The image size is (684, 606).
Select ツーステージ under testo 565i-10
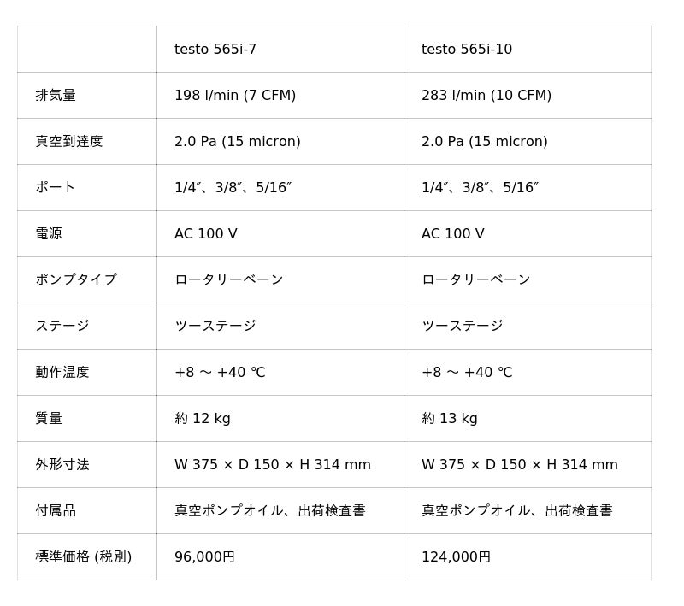click(x=463, y=327)
